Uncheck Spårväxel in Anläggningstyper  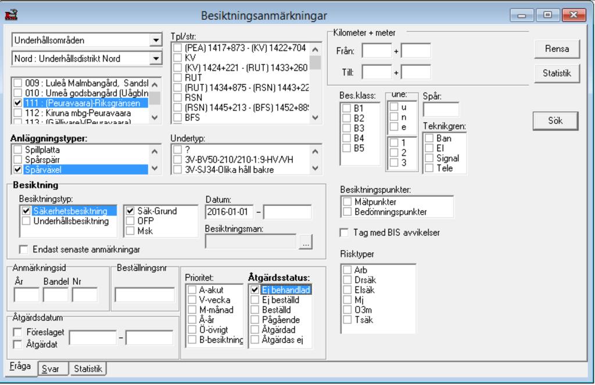coord(17,169)
